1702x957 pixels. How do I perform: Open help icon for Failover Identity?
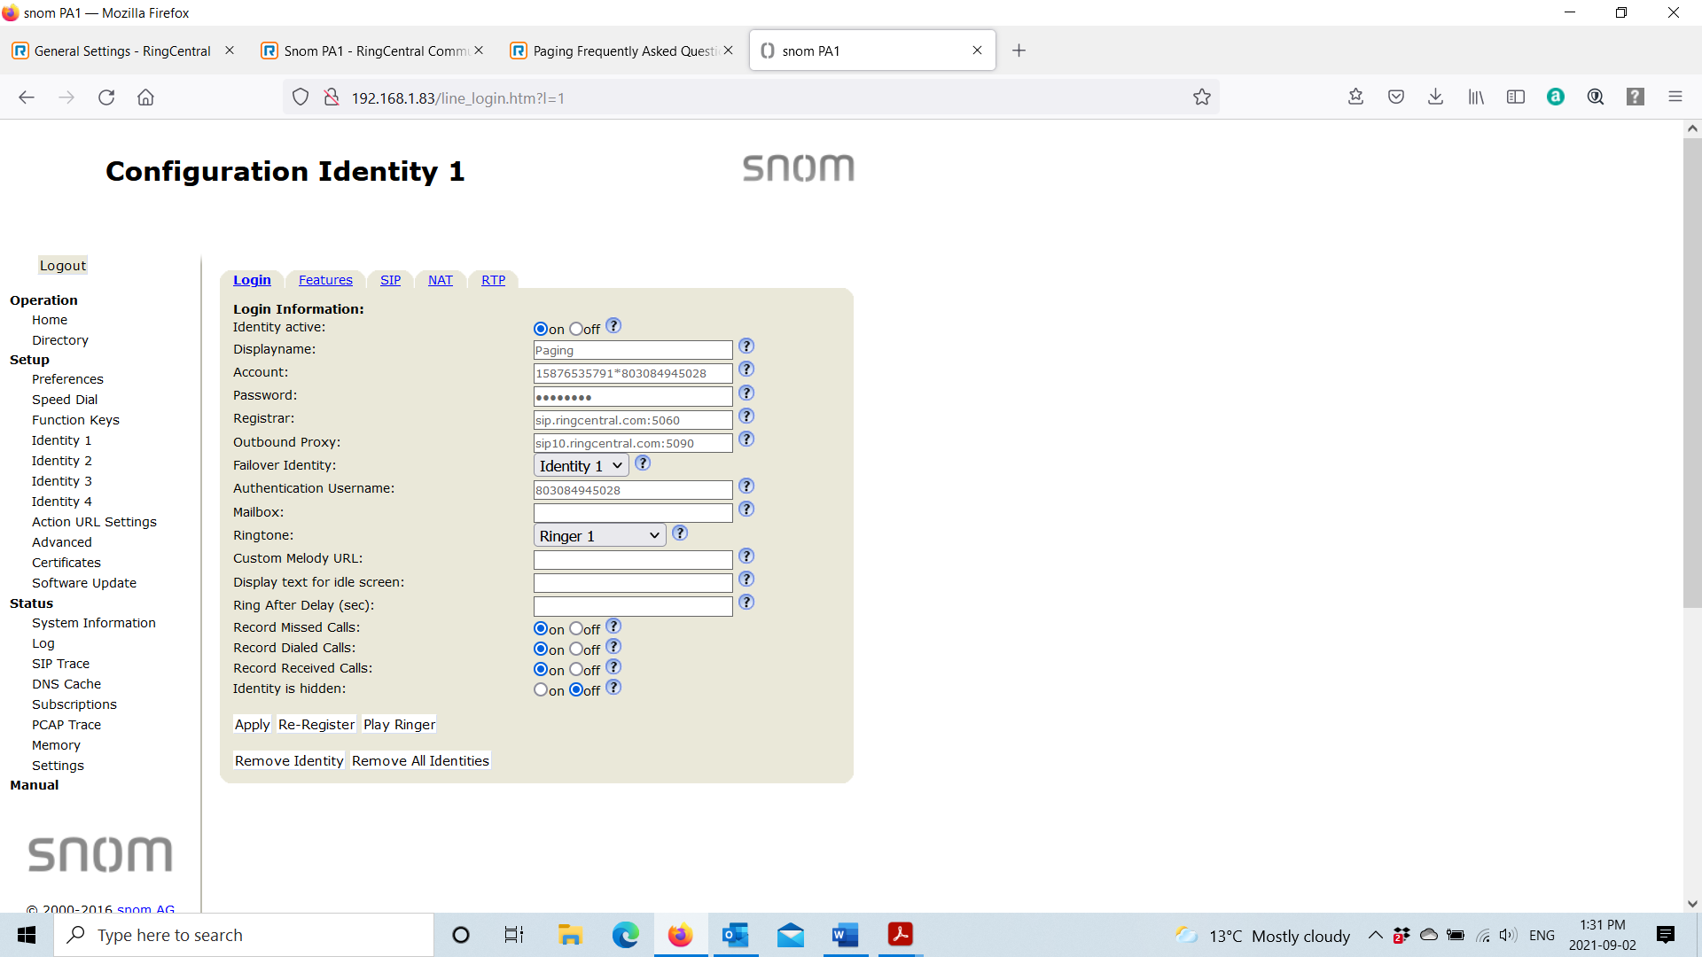coord(643,463)
